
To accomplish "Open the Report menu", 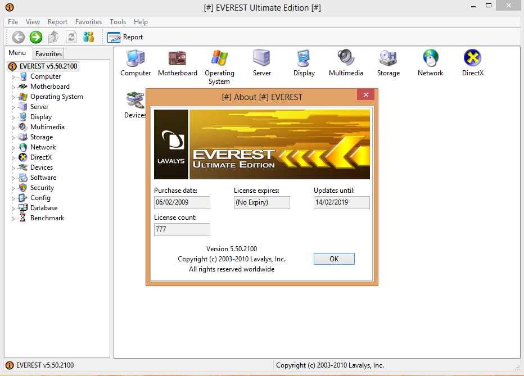I will click(x=57, y=22).
